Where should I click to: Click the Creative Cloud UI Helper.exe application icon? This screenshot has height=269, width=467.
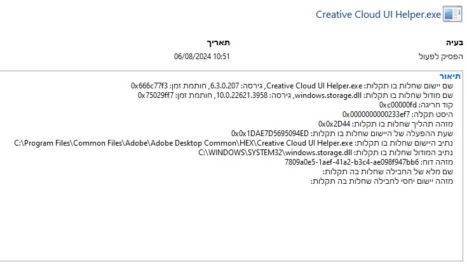452,14
